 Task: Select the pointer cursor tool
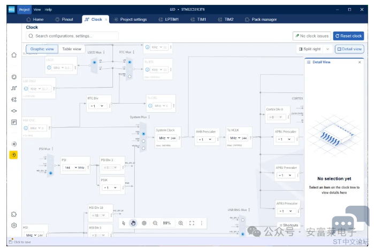coord(123,223)
